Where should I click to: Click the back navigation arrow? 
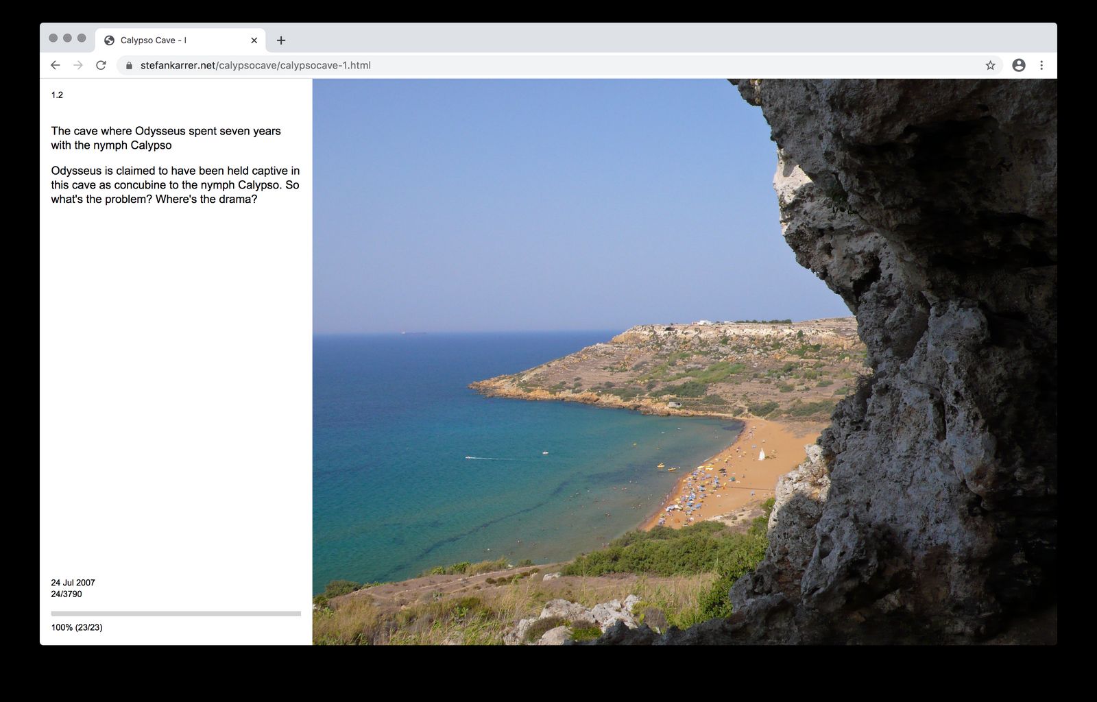[55, 65]
